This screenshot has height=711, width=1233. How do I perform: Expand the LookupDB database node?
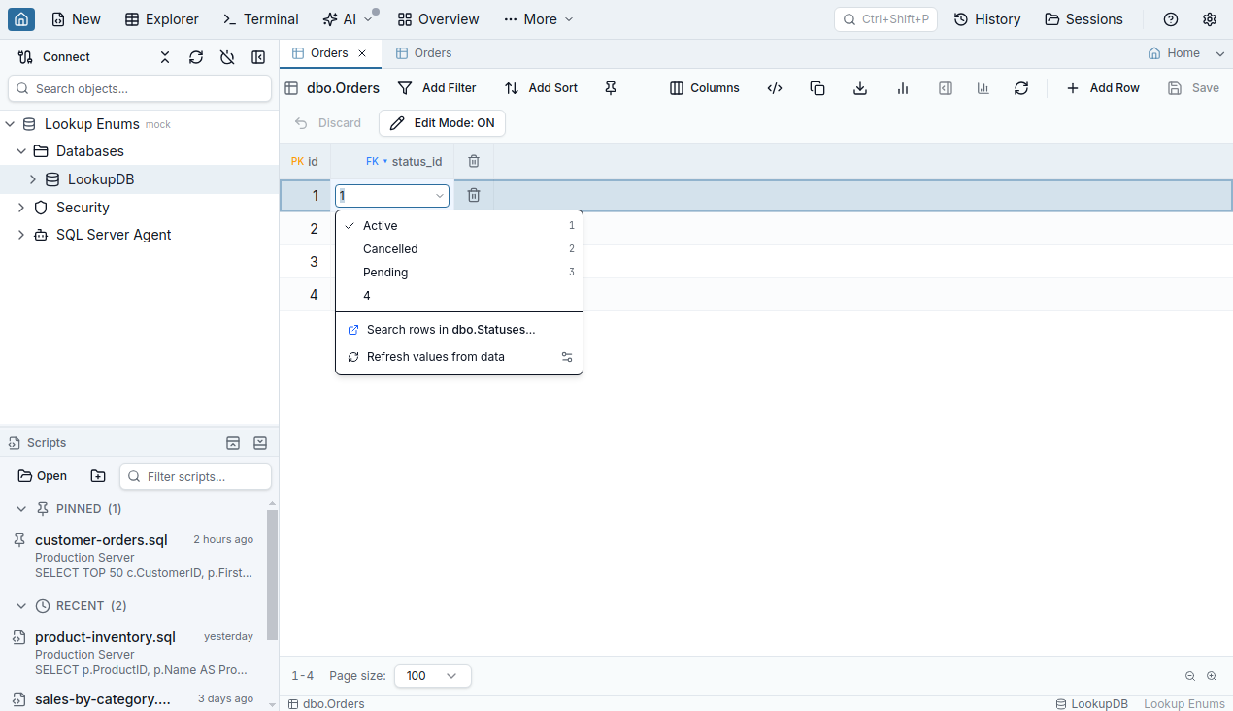(33, 179)
